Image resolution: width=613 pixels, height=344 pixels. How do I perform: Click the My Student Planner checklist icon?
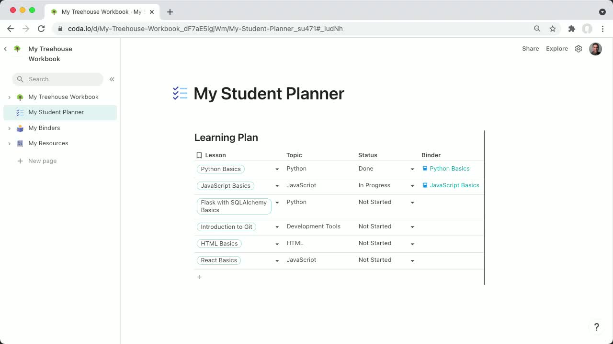point(19,112)
